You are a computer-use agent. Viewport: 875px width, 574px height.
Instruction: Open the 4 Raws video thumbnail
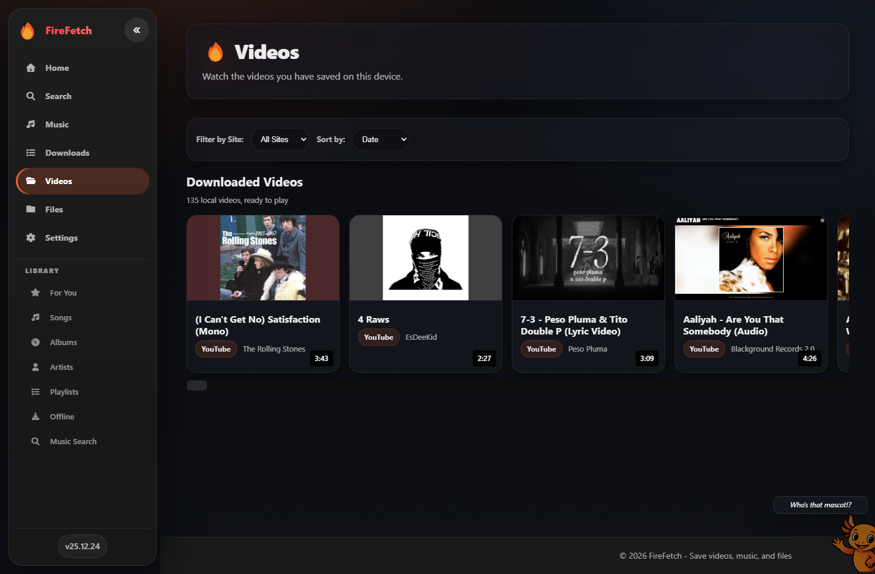(x=426, y=258)
